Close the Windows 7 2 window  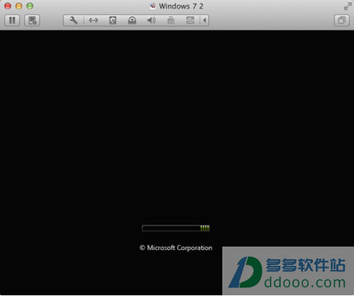[8, 6]
